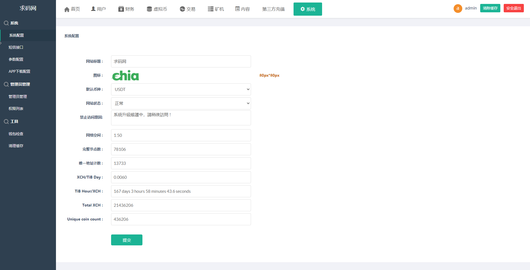
Task: Open the 虚拟币 menu item
Action: [x=157, y=9]
